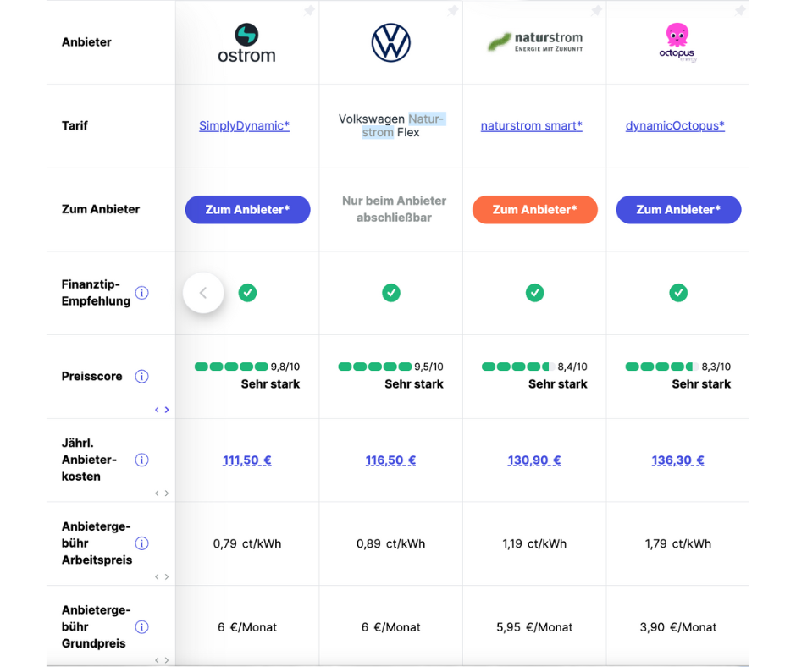Click green checkmark in Volkswagen column

coord(391,293)
